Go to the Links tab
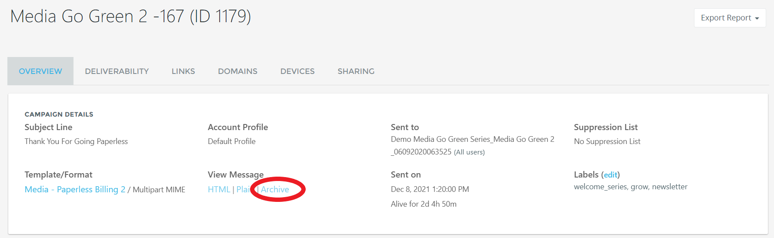 click(183, 71)
